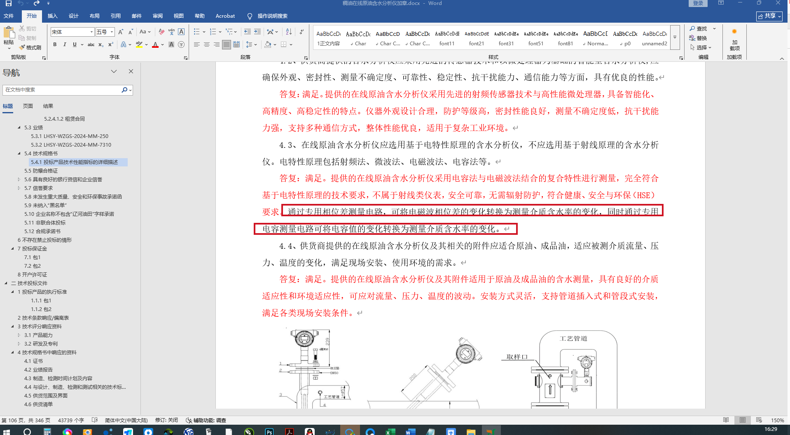Open the phonetic guide (拼音) tool

[171, 32]
